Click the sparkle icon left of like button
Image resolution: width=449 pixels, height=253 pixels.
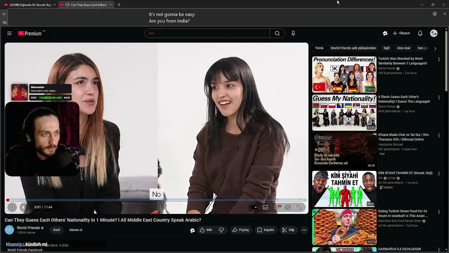[x=192, y=231]
